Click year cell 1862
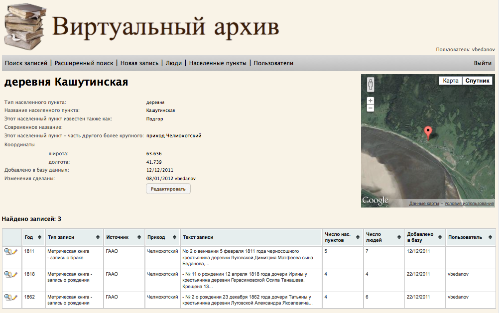The image size is (499, 313). click(29, 297)
